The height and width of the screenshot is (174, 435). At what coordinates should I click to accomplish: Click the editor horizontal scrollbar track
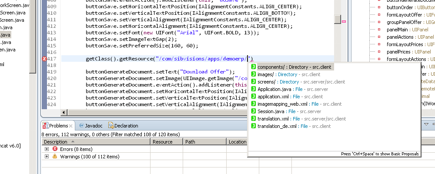pos(157,112)
